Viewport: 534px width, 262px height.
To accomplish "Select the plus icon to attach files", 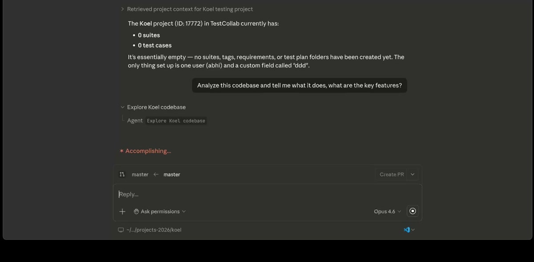I will click(x=122, y=211).
